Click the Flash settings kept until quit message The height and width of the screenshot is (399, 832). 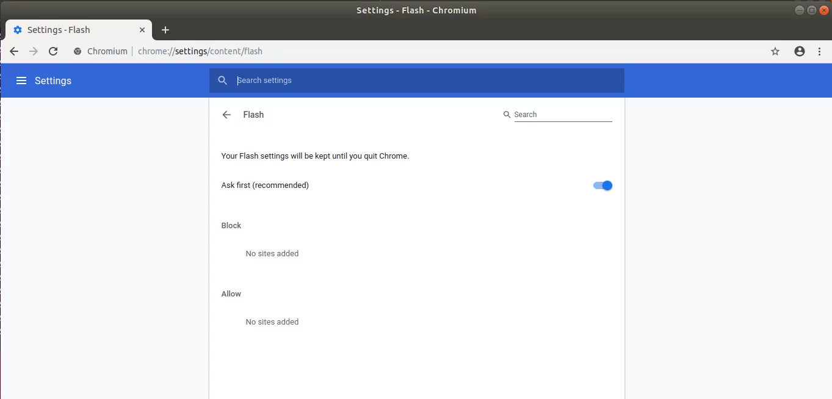click(315, 156)
